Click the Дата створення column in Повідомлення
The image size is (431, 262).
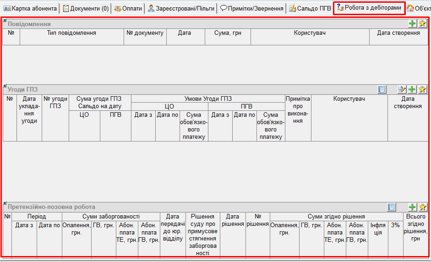pyautogui.click(x=398, y=33)
